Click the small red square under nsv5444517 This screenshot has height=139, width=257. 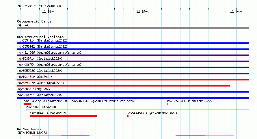128,116
